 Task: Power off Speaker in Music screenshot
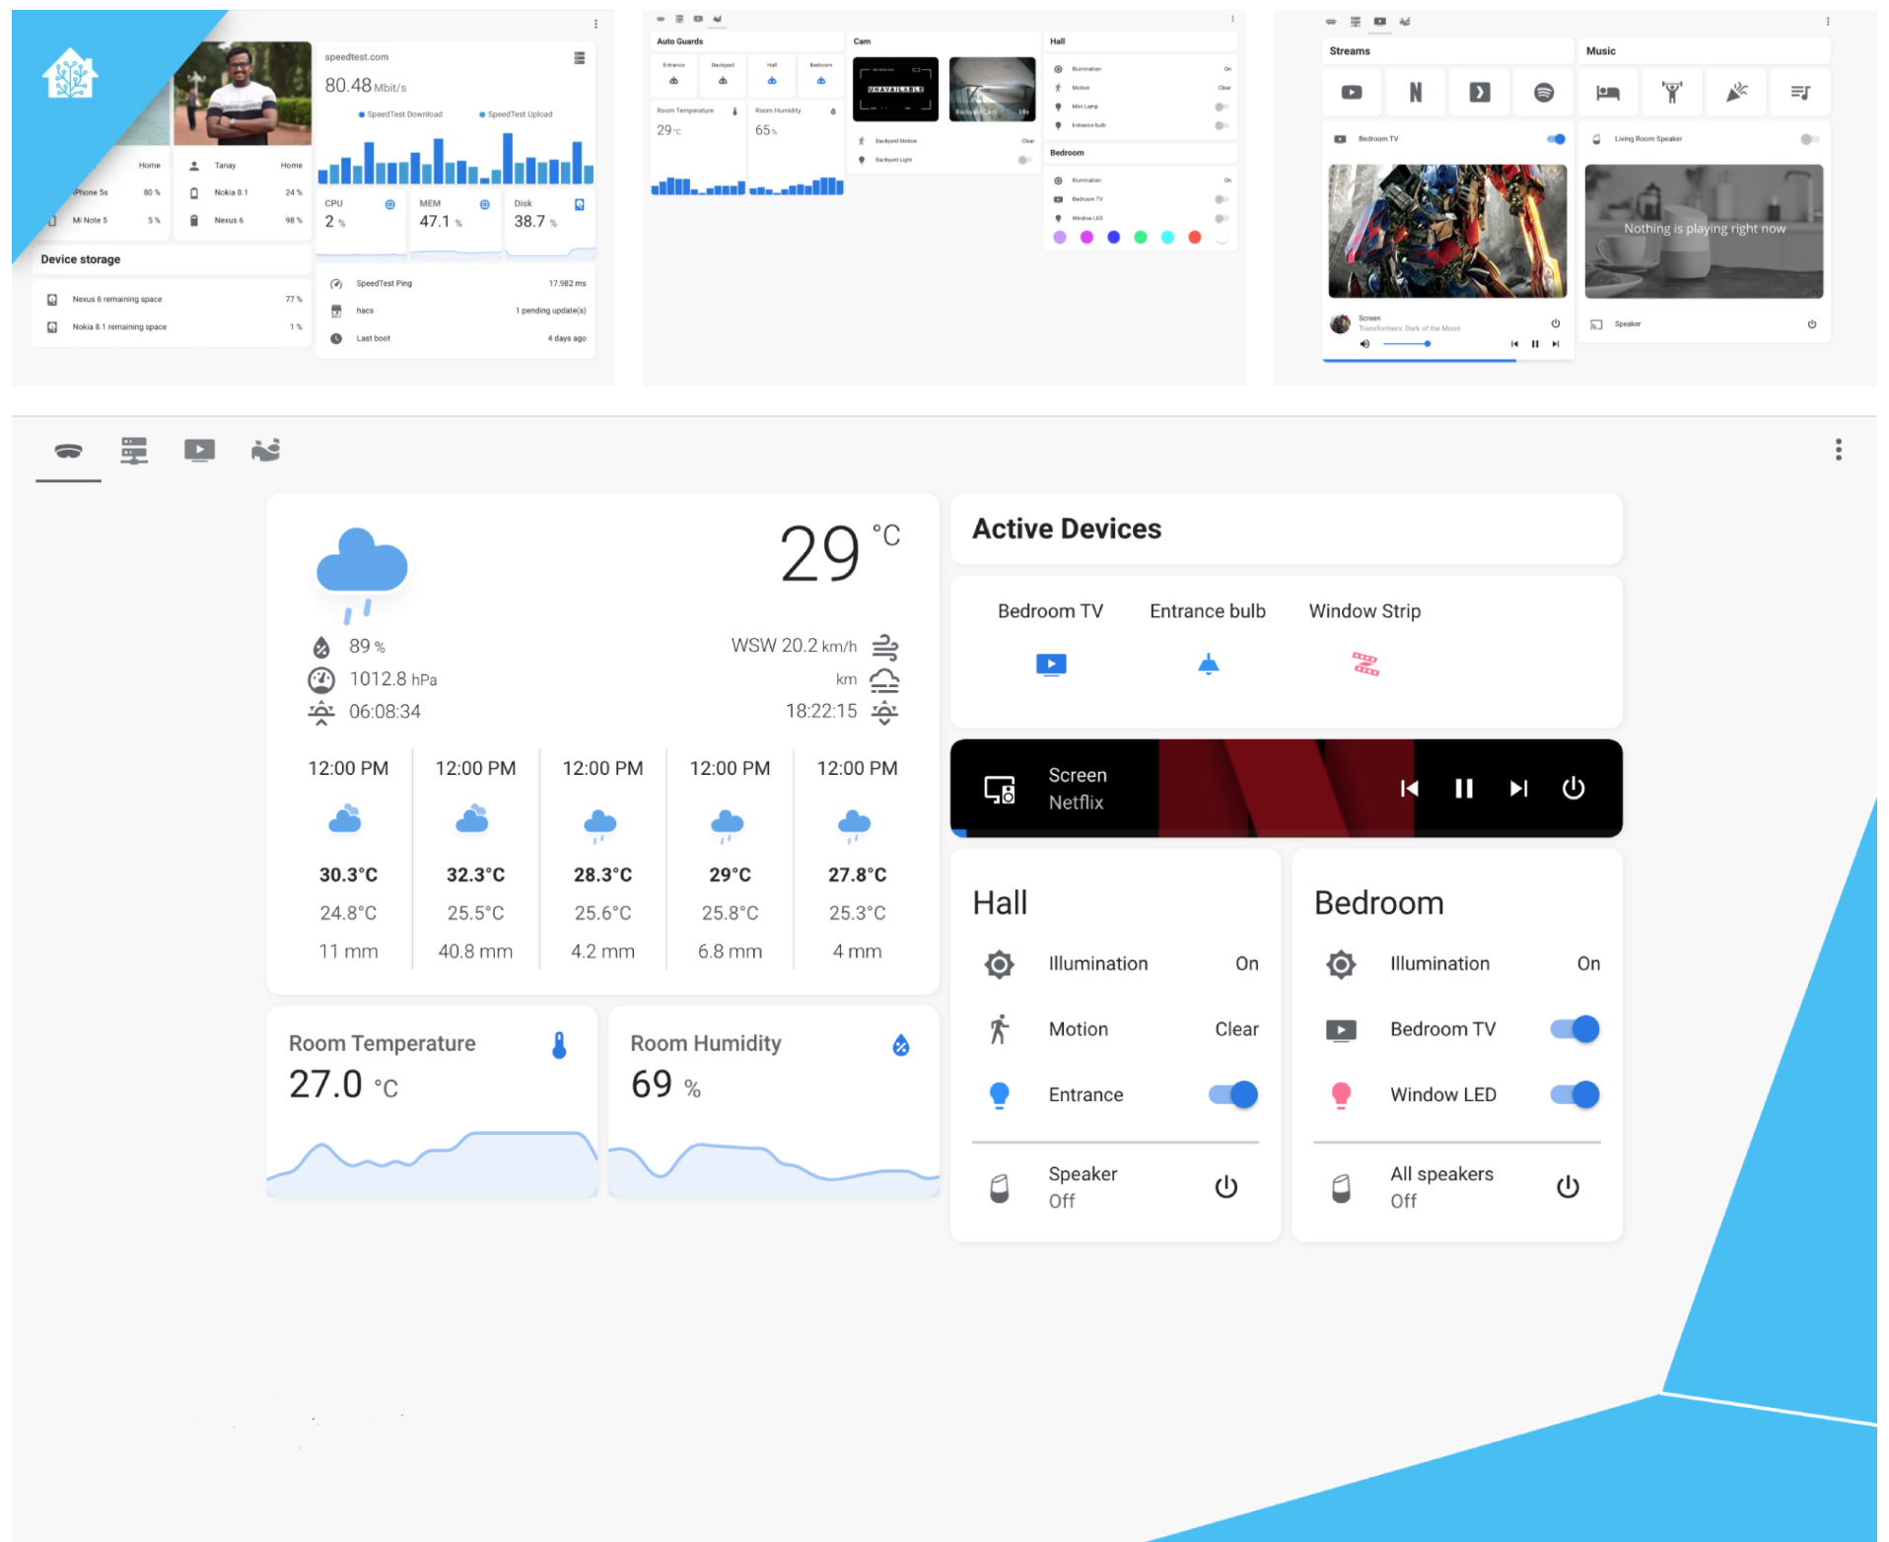coord(1811,324)
